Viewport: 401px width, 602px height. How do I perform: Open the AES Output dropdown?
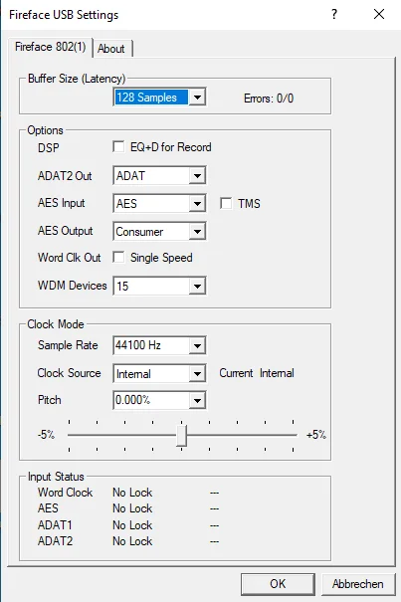pyautogui.click(x=159, y=232)
